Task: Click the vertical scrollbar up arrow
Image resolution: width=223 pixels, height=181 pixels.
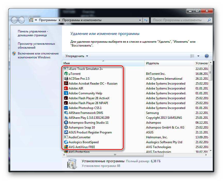Action: coord(211,62)
